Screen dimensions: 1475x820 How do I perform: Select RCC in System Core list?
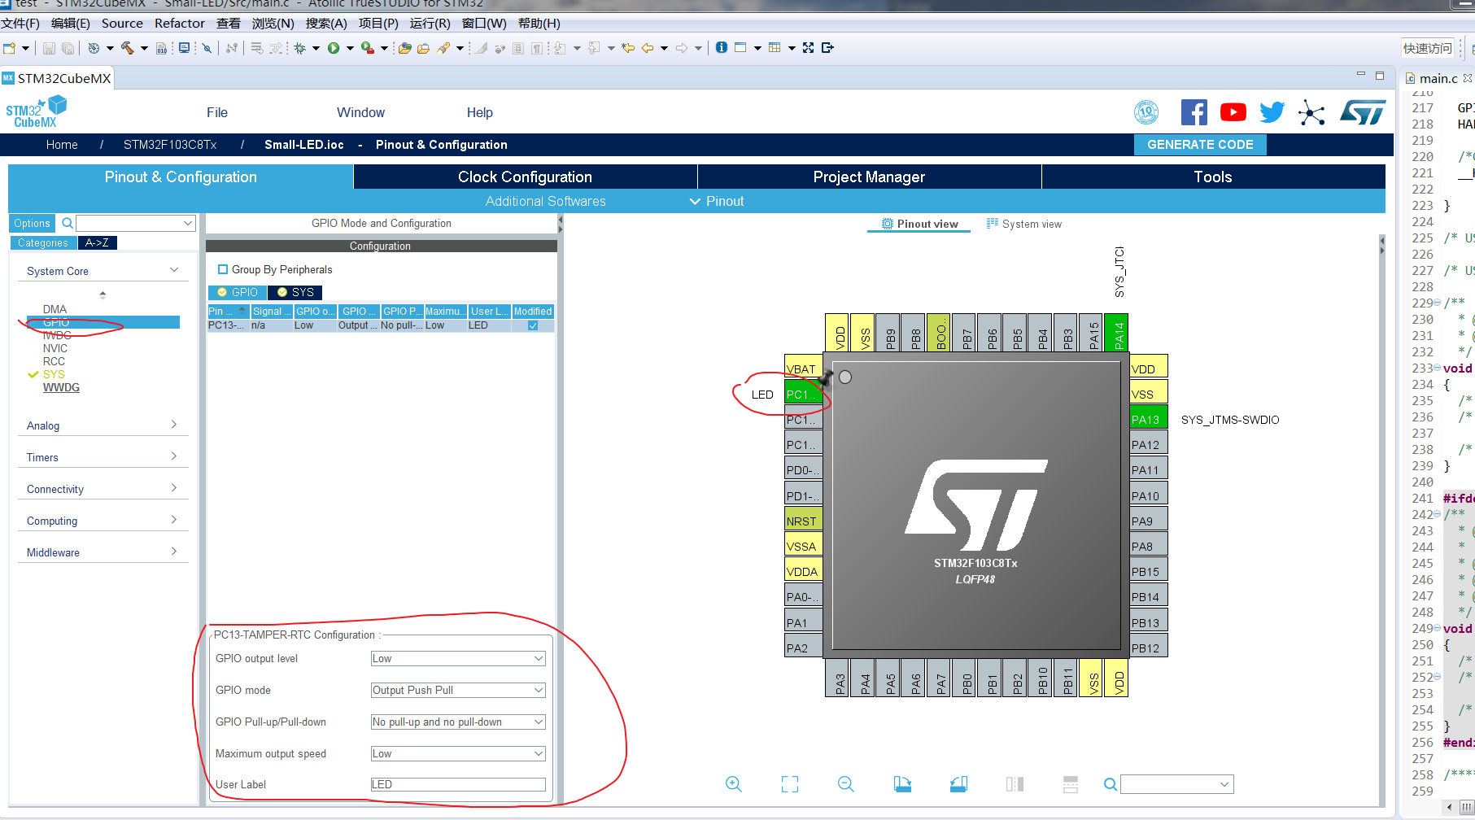[54, 361]
